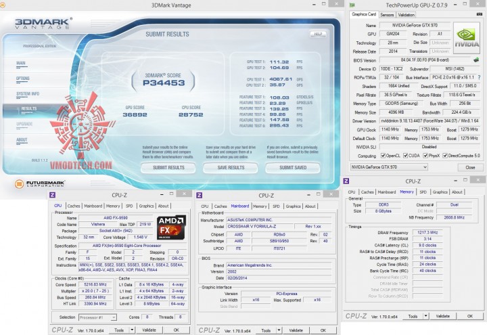Click the Help button in 3DMark Vantage
Viewport: 487px width, 335px height.
318,34
